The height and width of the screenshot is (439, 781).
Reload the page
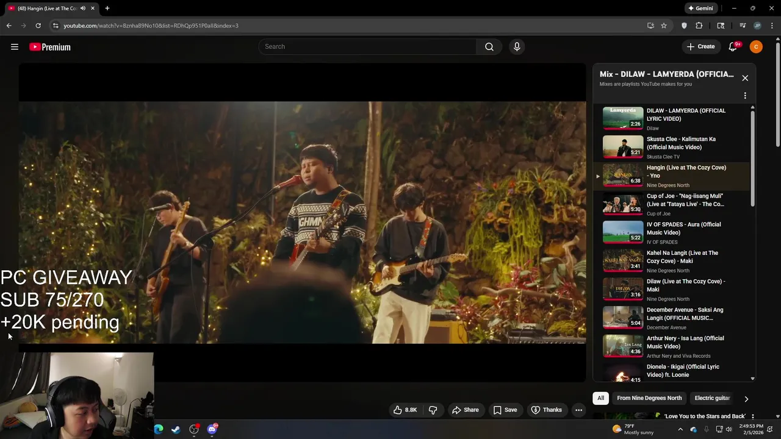pyautogui.click(x=38, y=26)
